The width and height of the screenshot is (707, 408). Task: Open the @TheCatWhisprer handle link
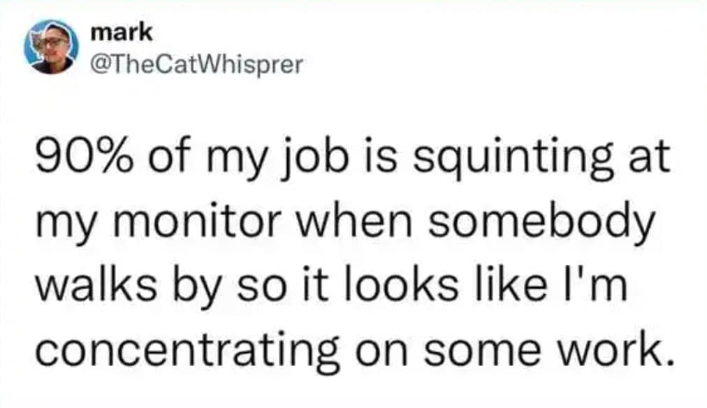click(x=197, y=65)
